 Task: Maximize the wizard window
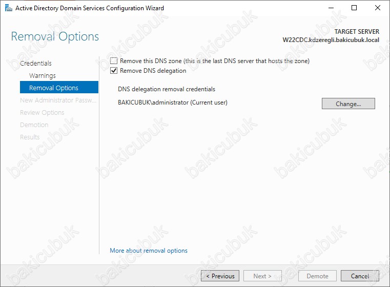coord(354,8)
